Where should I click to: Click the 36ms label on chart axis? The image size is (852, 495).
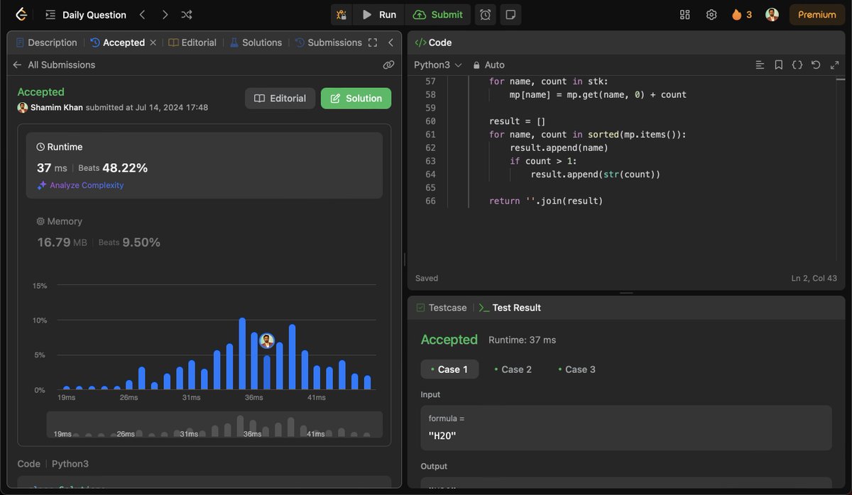[x=254, y=398]
